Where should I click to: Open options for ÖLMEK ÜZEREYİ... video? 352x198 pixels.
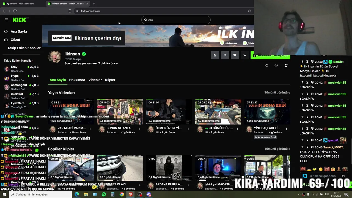(x=188, y=128)
